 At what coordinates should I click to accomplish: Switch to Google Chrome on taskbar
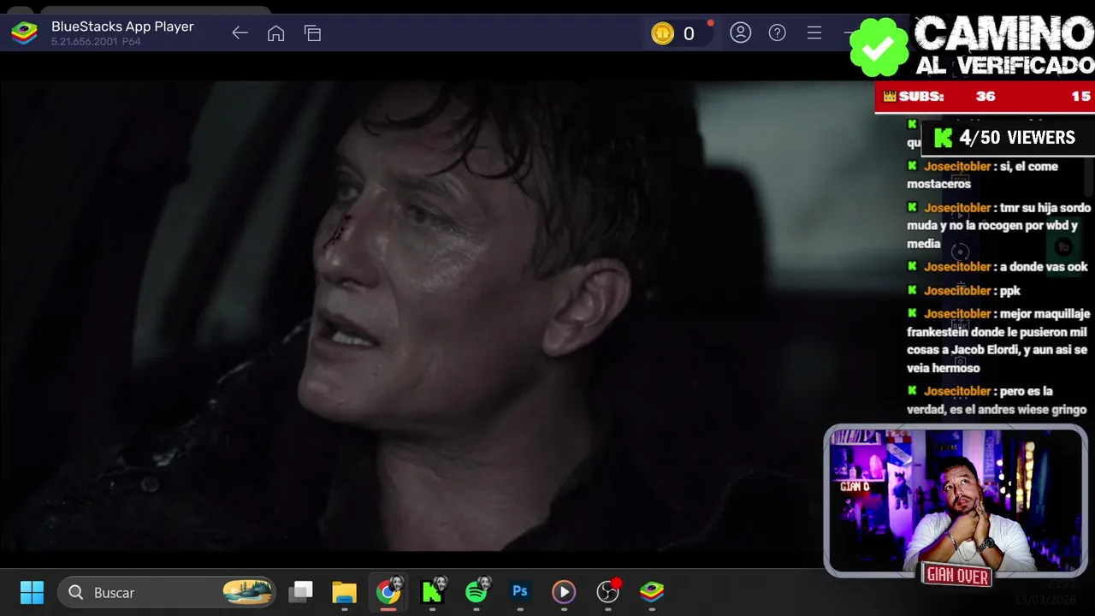(388, 592)
